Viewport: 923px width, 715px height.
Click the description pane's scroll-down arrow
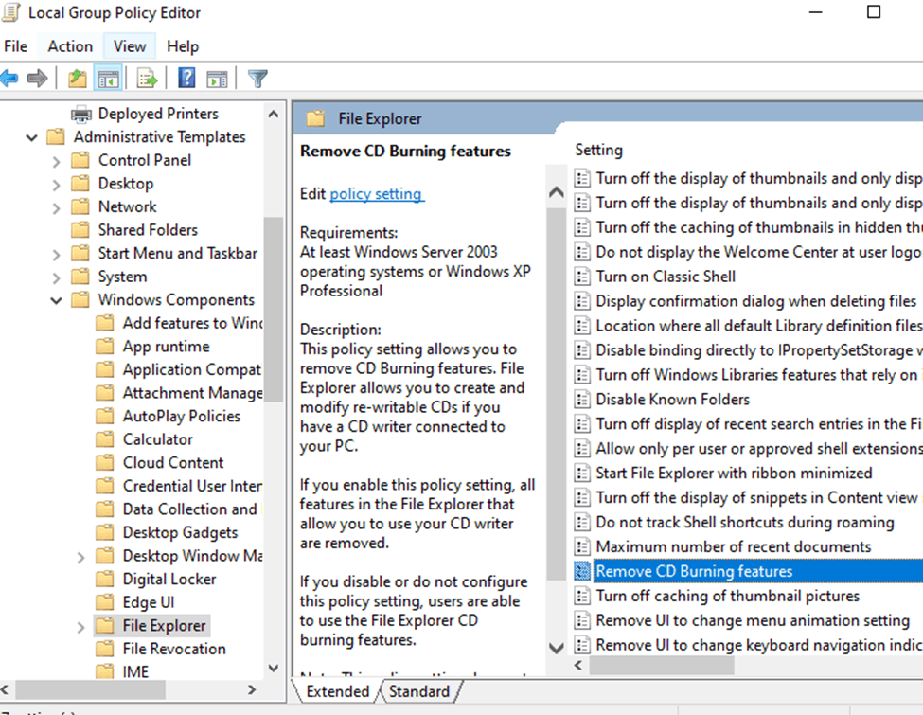point(557,649)
